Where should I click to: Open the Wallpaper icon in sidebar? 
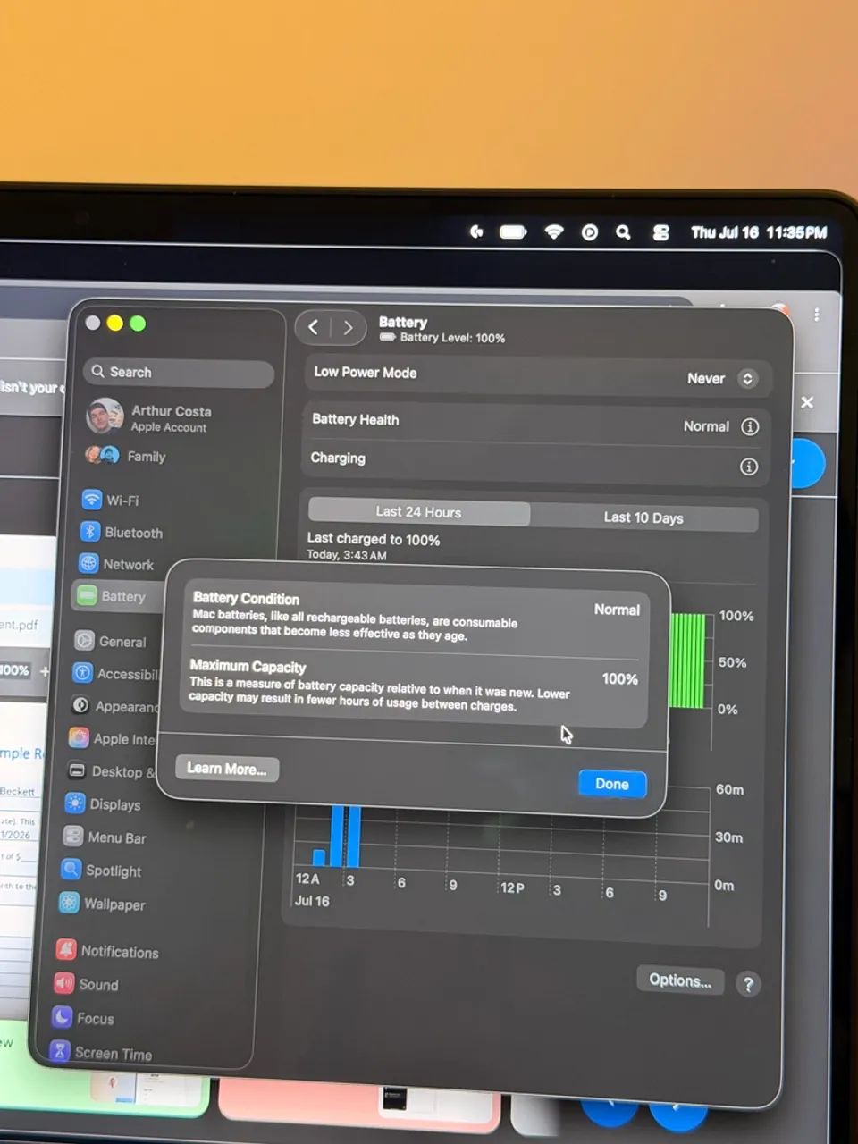coord(69,903)
